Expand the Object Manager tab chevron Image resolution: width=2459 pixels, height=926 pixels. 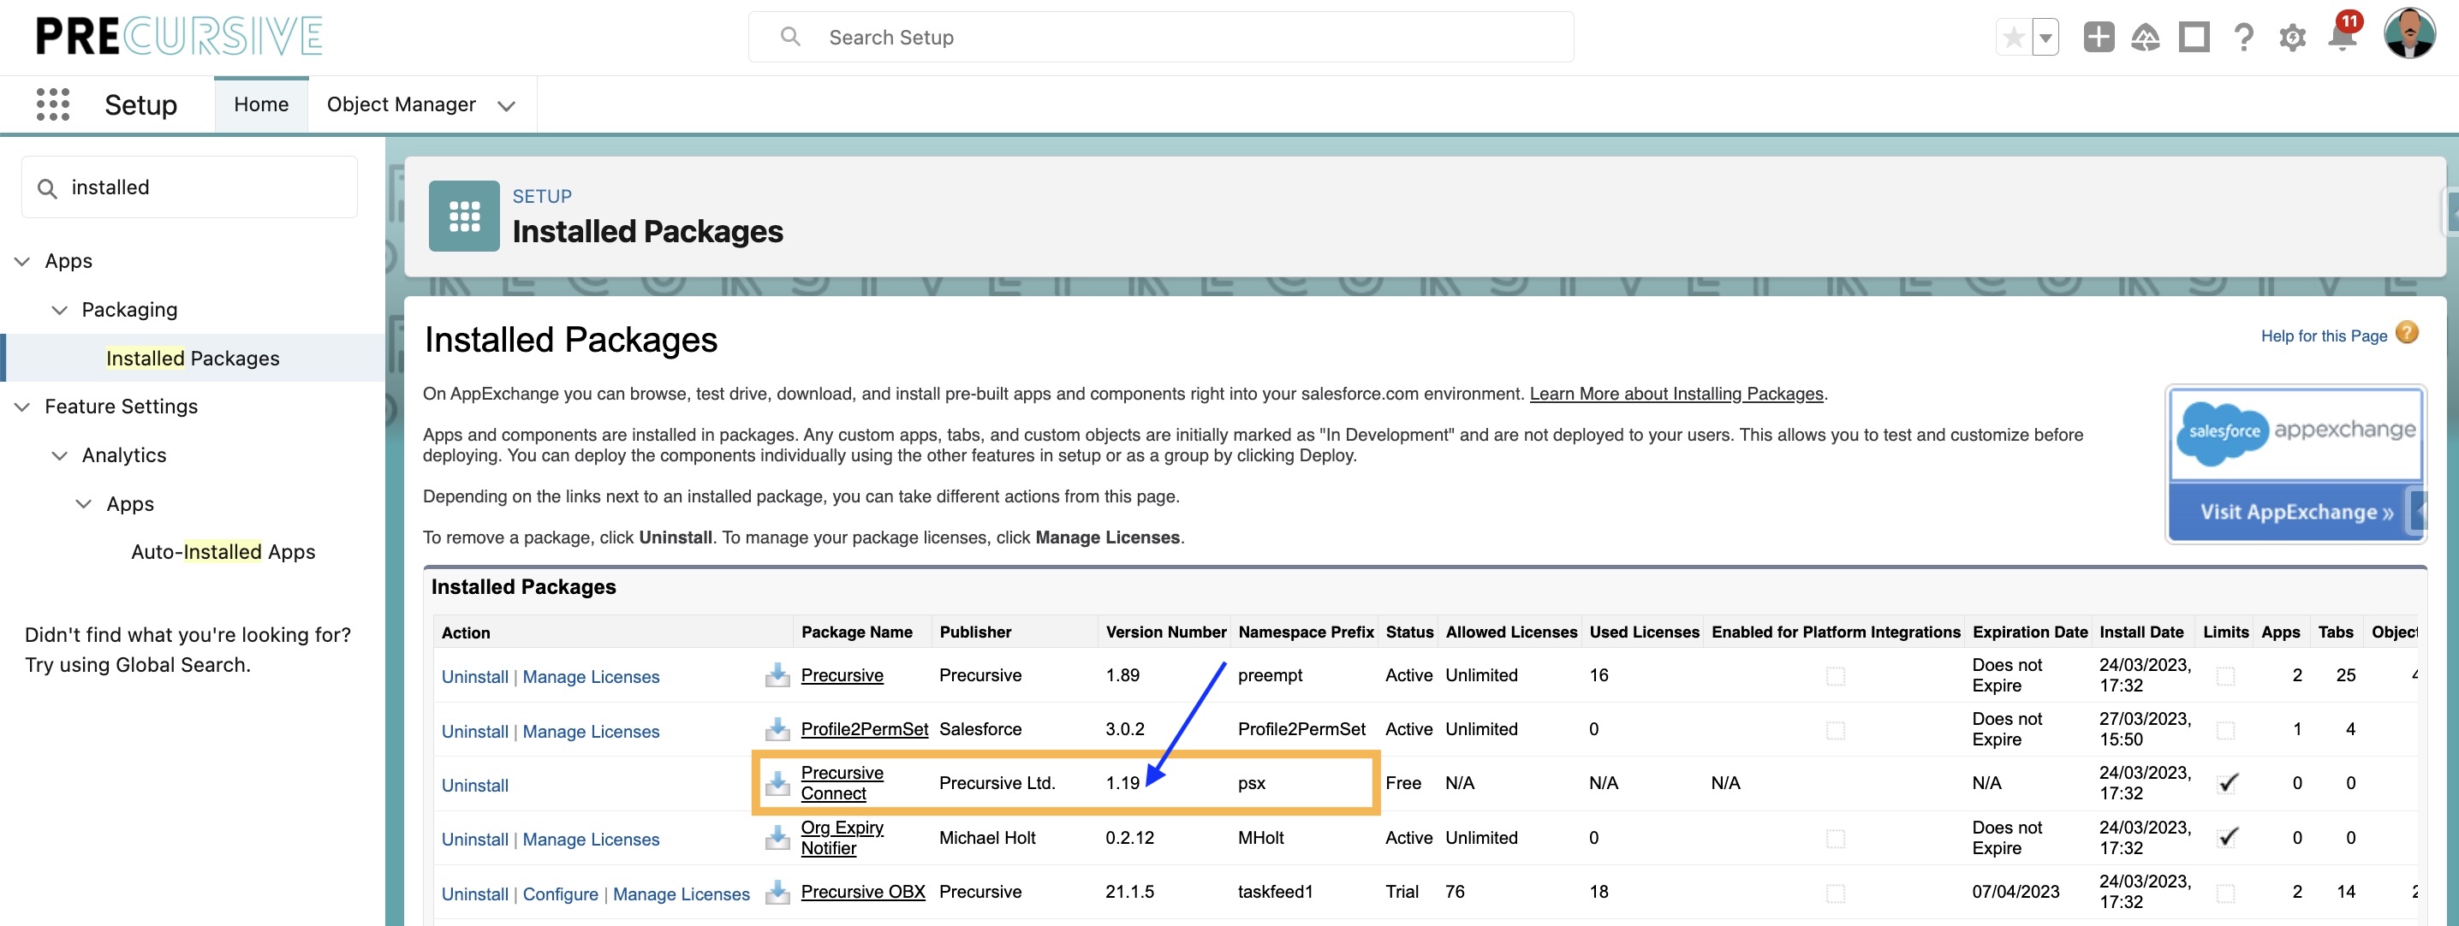[506, 106]
